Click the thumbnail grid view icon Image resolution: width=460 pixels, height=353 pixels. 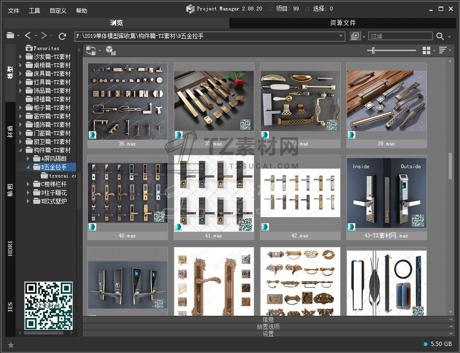(427, 50)
